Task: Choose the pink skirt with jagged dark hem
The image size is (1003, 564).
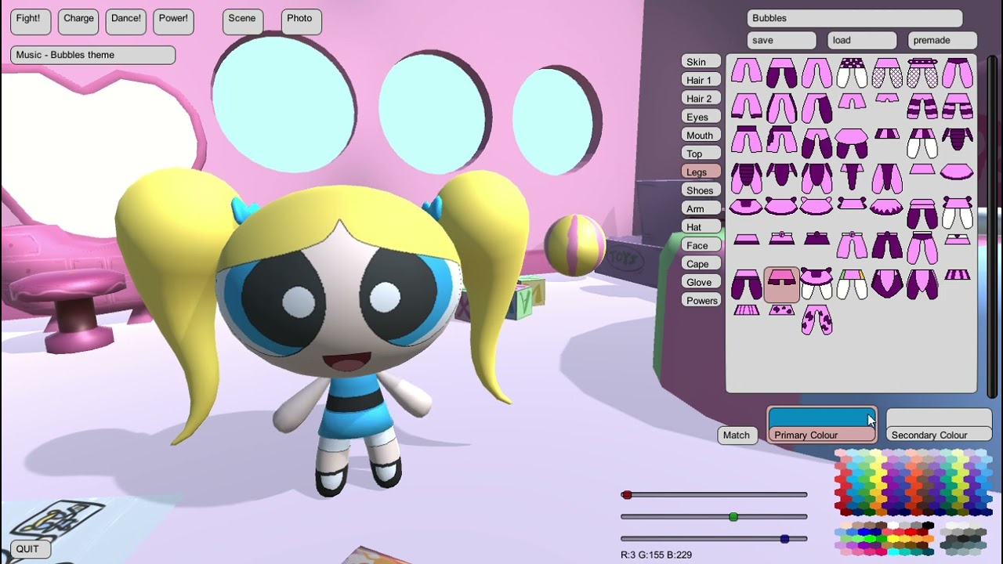Action: click(887, 206)
